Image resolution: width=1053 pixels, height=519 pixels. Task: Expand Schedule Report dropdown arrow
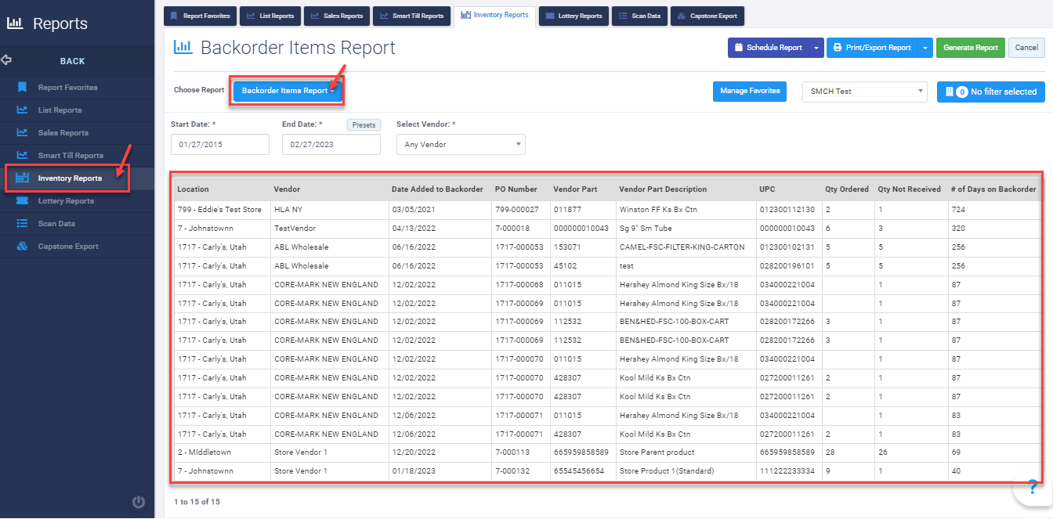point(816,48)
